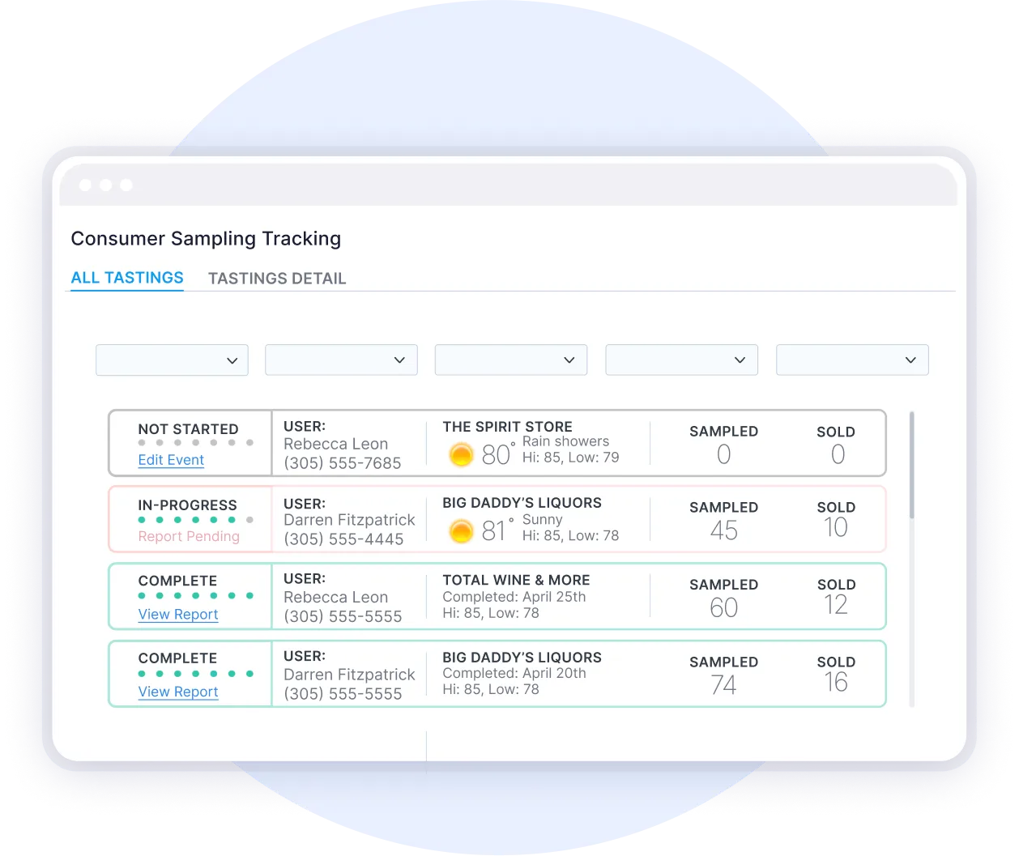Click Rebecca Leon in the Total Wine row
The height and width of the screenshot is (856, 1019).
pyautogui.click(x=335, y=598)
